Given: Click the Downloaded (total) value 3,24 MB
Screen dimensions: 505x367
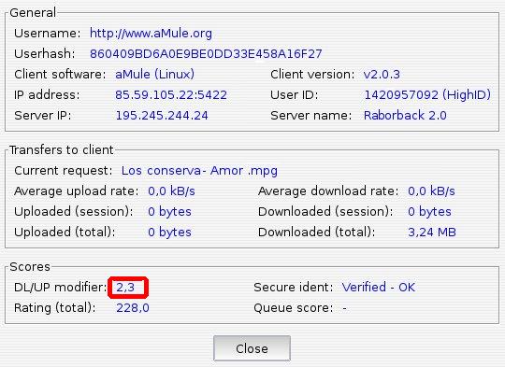Looking at the screenshot, I should tap(432, 233).
